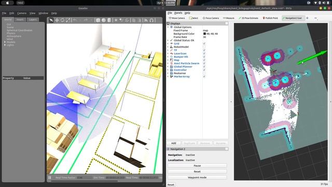Screen dimensions: 332x187
Task: Toggle the Amcl Particle Swarm checkbox
Action: [204, 63]
